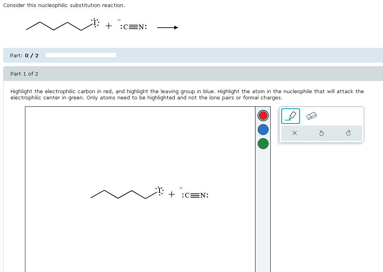Click the Part 0/2 progress bar
Viewport: 383px width, 272px height.
[80, 55]
